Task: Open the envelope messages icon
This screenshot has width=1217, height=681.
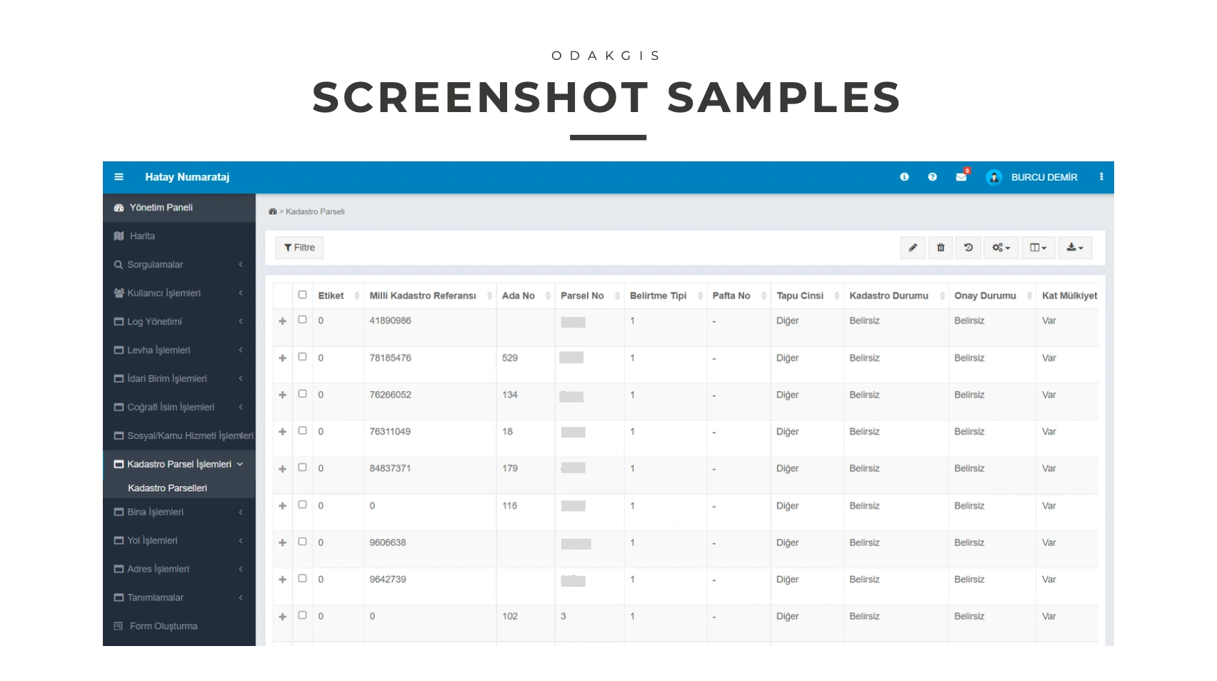Action: (x=961, y=177)
